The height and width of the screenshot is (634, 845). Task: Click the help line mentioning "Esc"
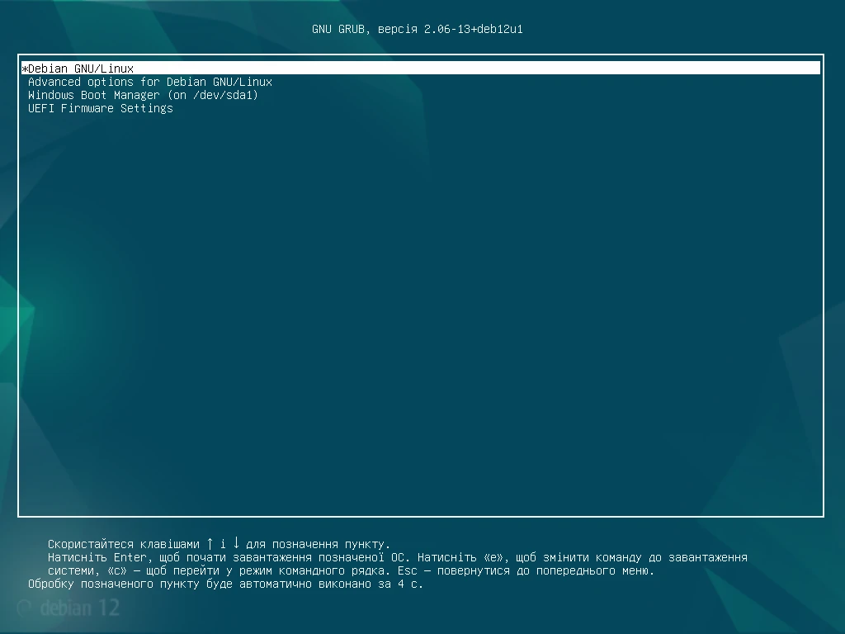(x=351, y=570)
